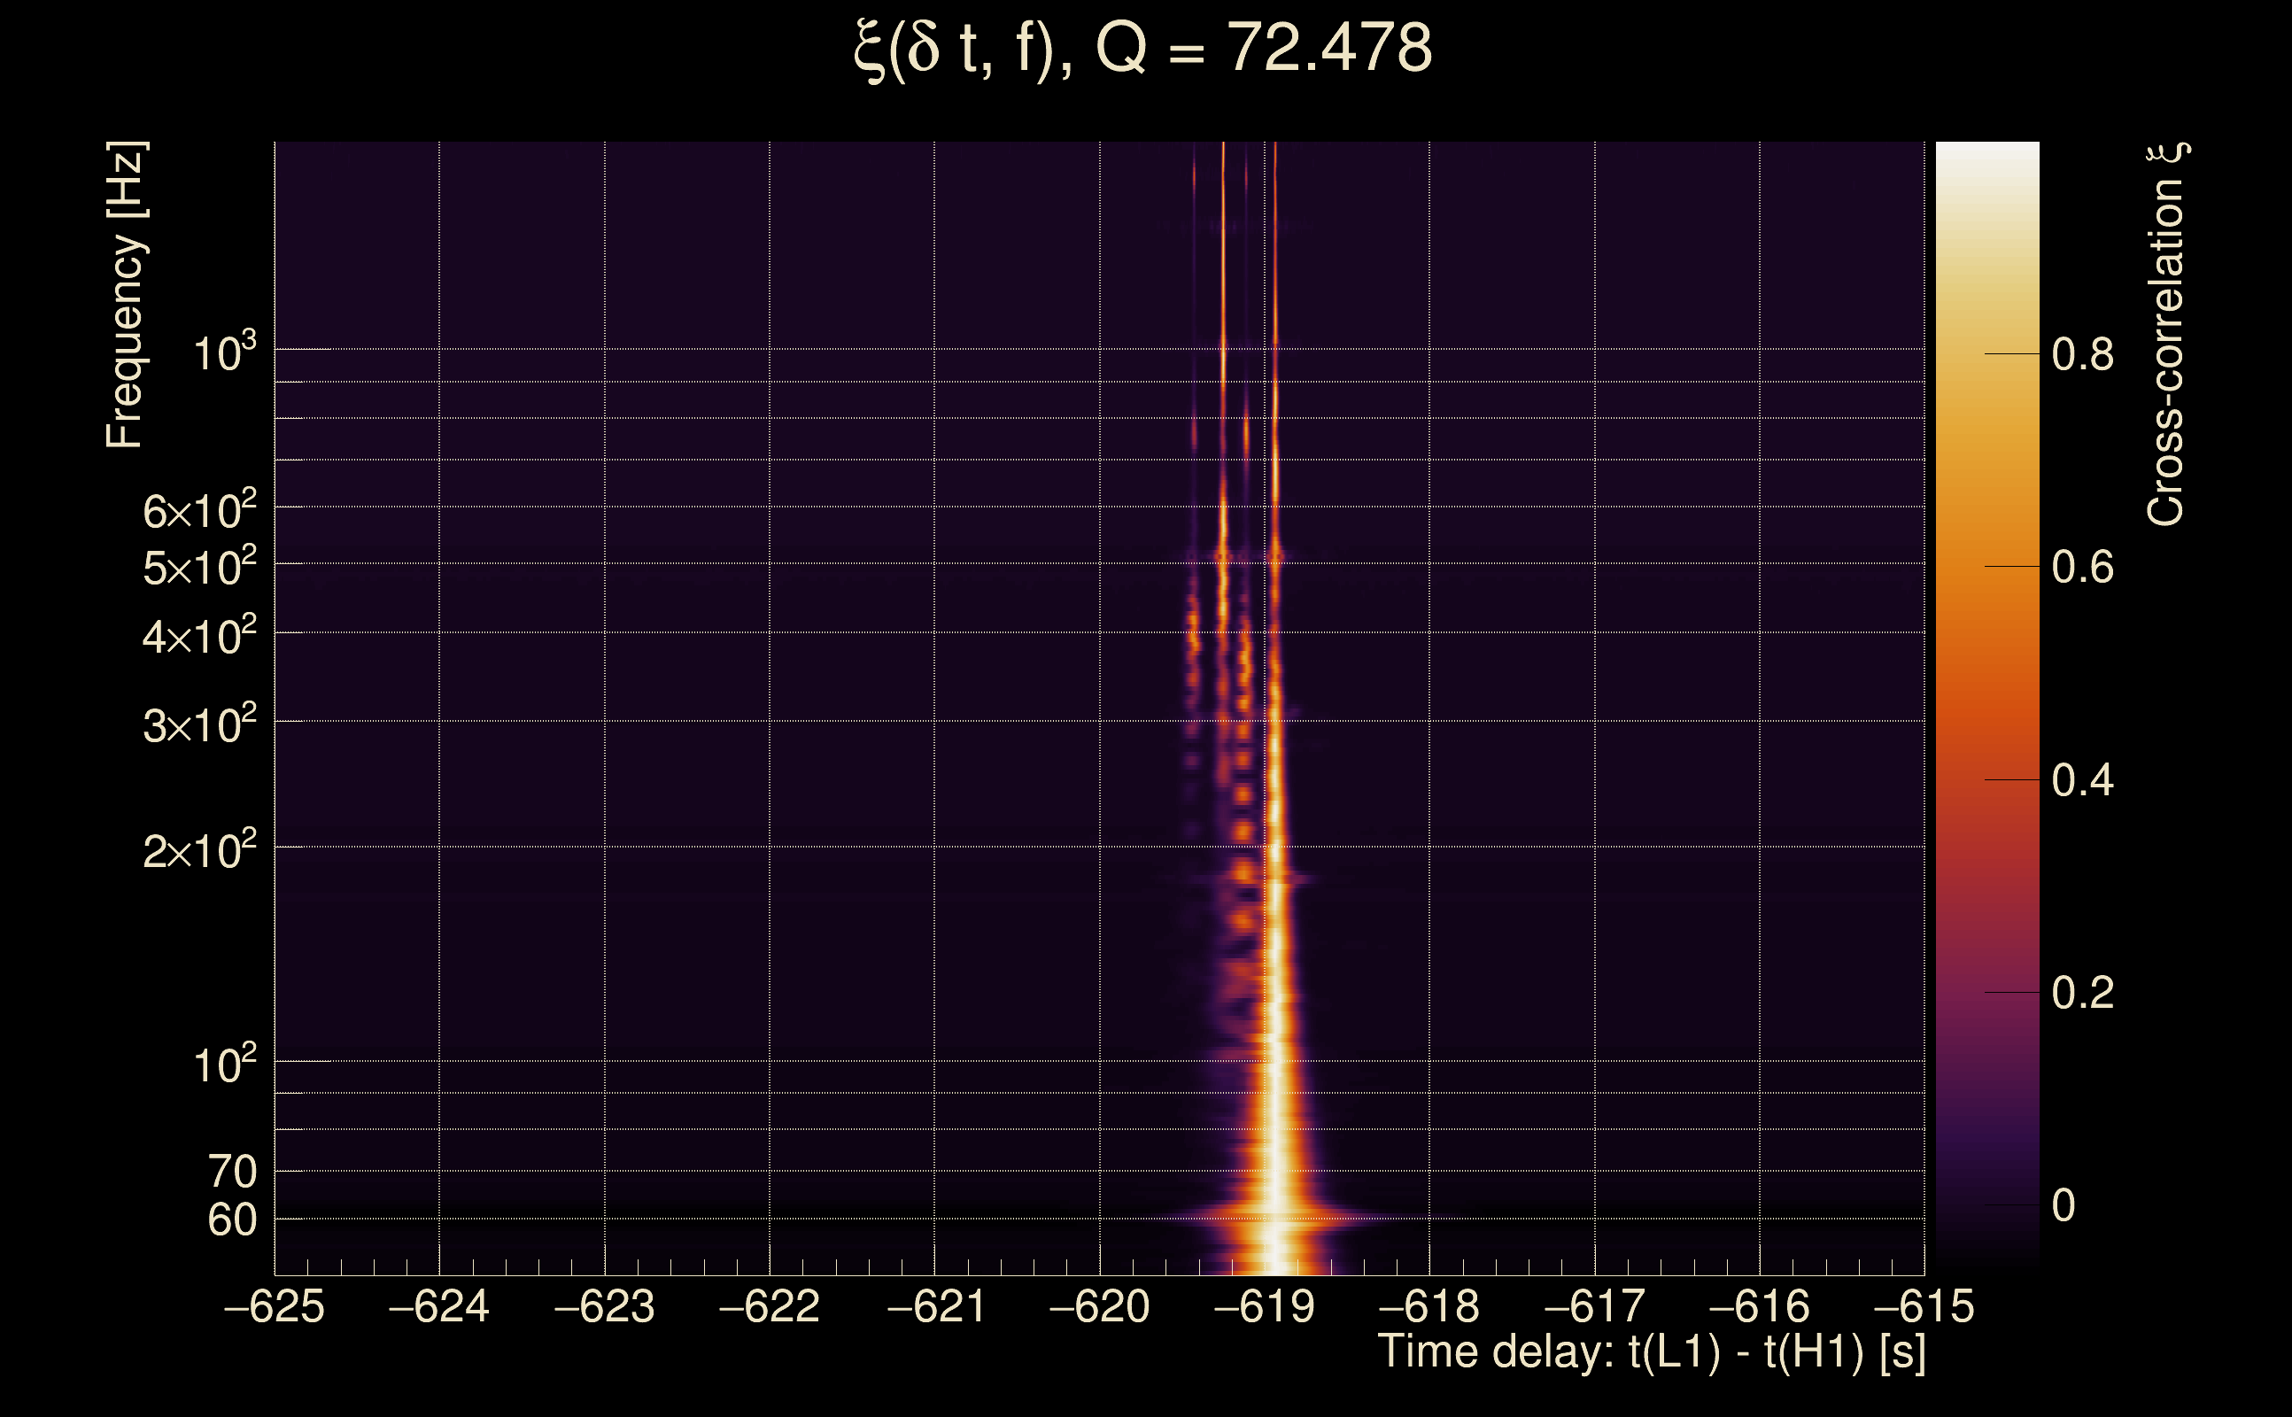Click the 0.2 label on the color bar

click(x=2082, y=993)
